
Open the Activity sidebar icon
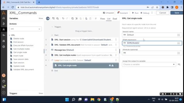click(x=4, y=35)
